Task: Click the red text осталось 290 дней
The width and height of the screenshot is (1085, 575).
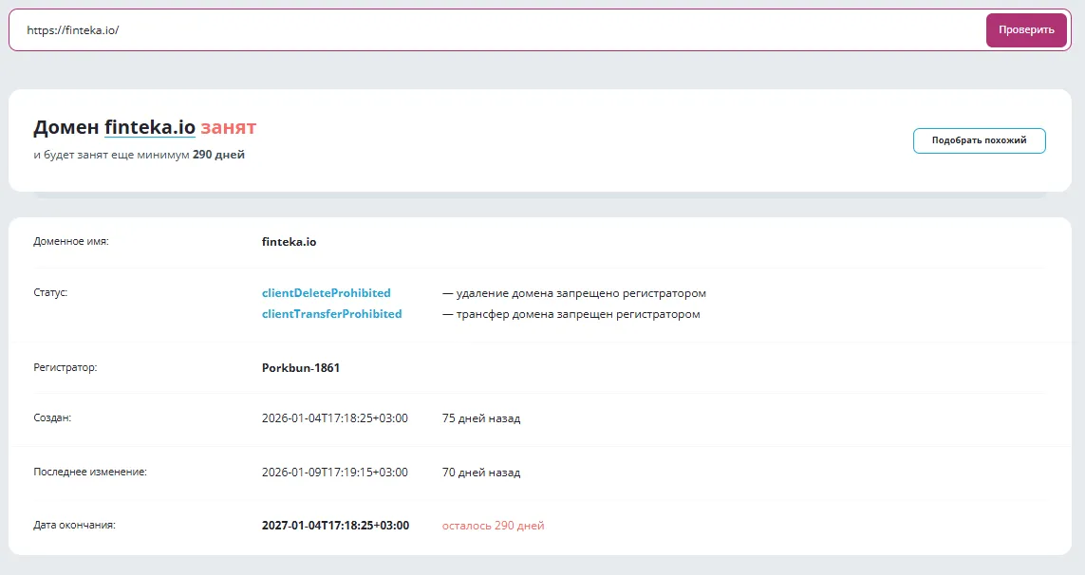Action: coord(494,525)
